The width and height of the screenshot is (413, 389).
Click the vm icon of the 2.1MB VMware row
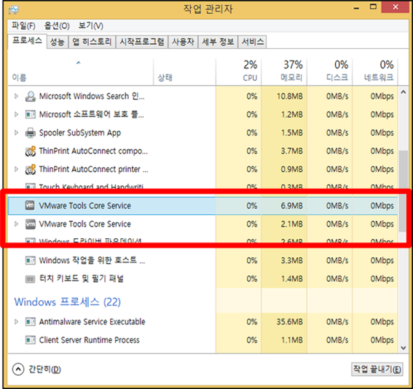point(30,224)
